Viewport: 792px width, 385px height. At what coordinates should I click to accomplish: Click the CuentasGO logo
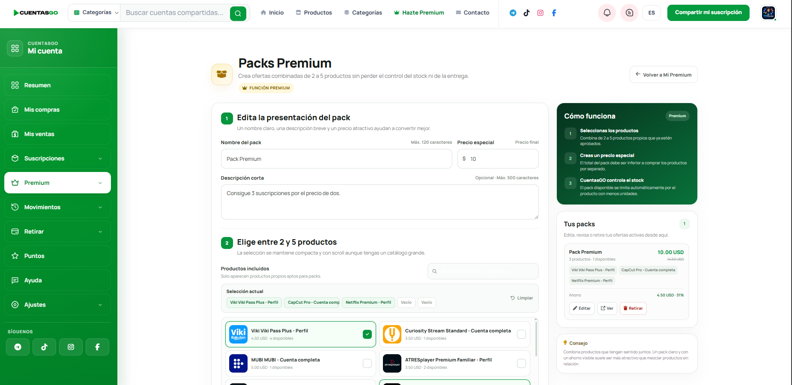click(x=36, y=13)
